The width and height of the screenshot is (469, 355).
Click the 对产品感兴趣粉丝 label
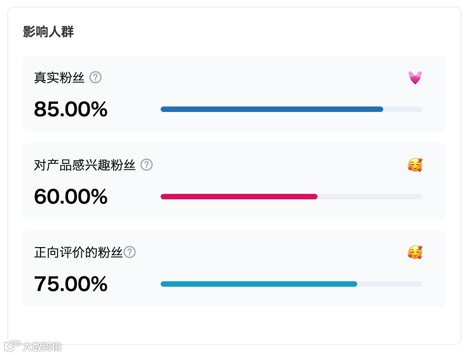[x=85, y=165]
